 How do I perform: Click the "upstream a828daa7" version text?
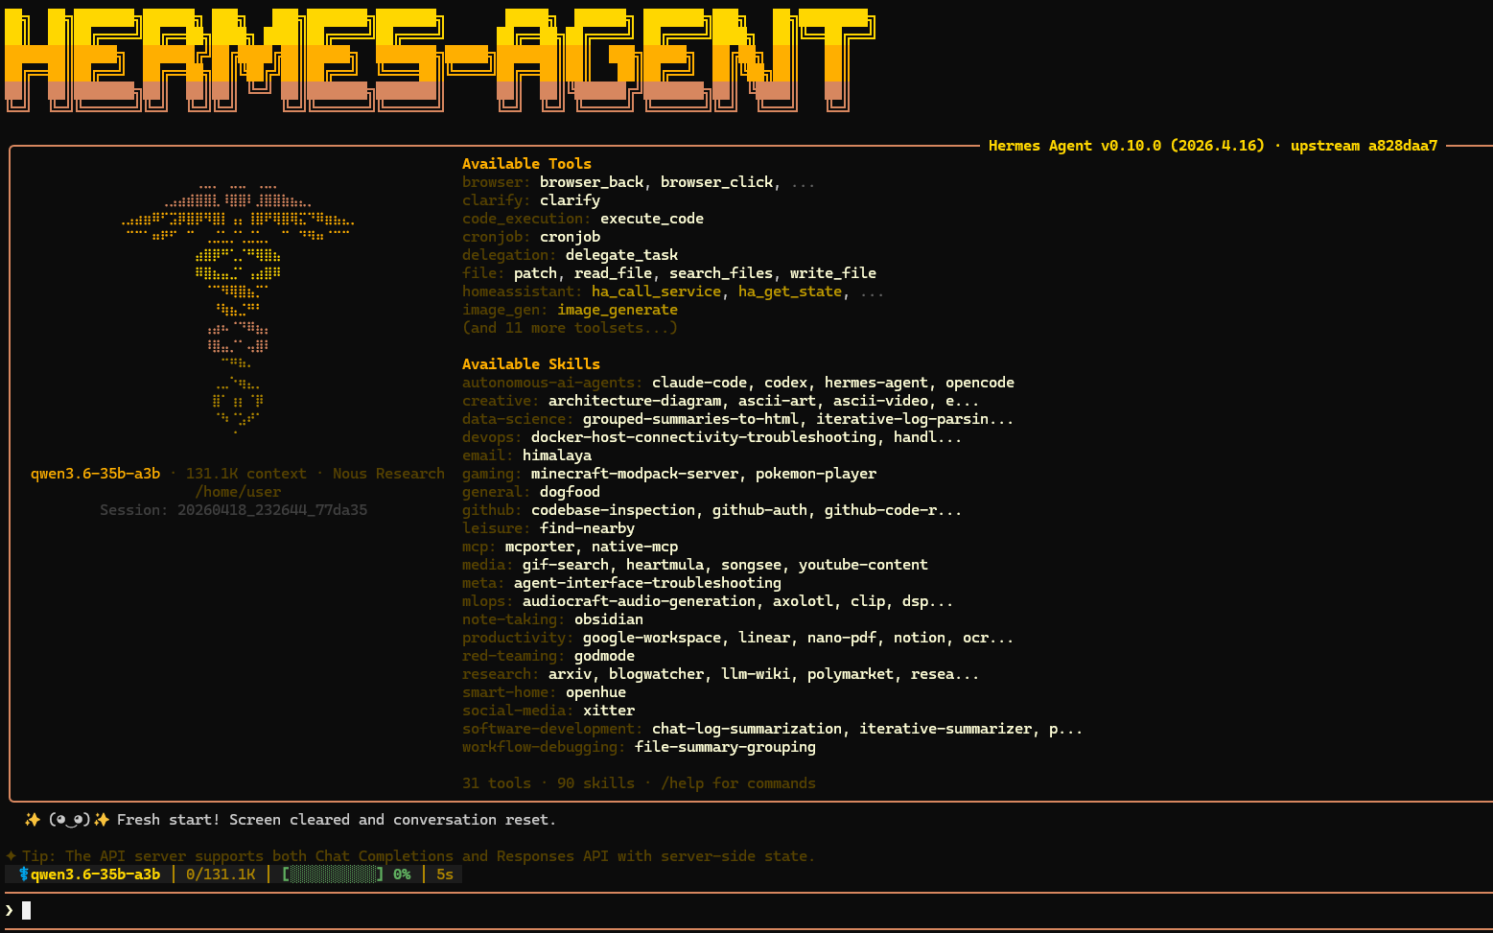[1364, 146]
